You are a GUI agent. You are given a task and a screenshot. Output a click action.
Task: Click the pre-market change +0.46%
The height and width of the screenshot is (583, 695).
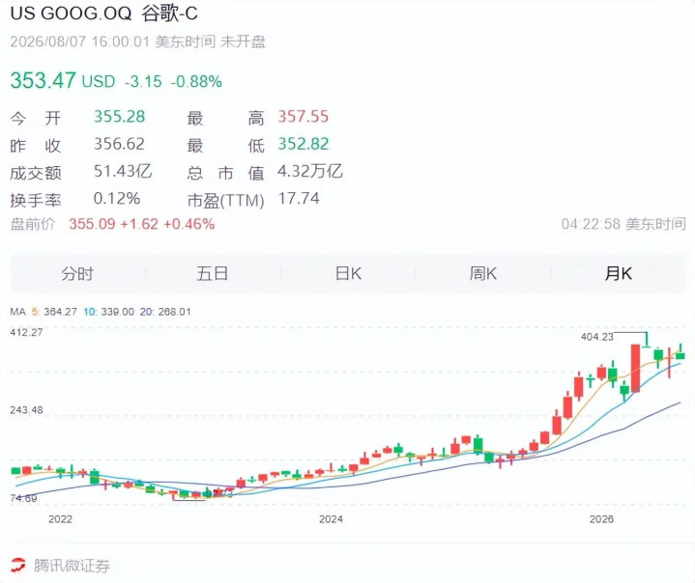tap(189, 224)
